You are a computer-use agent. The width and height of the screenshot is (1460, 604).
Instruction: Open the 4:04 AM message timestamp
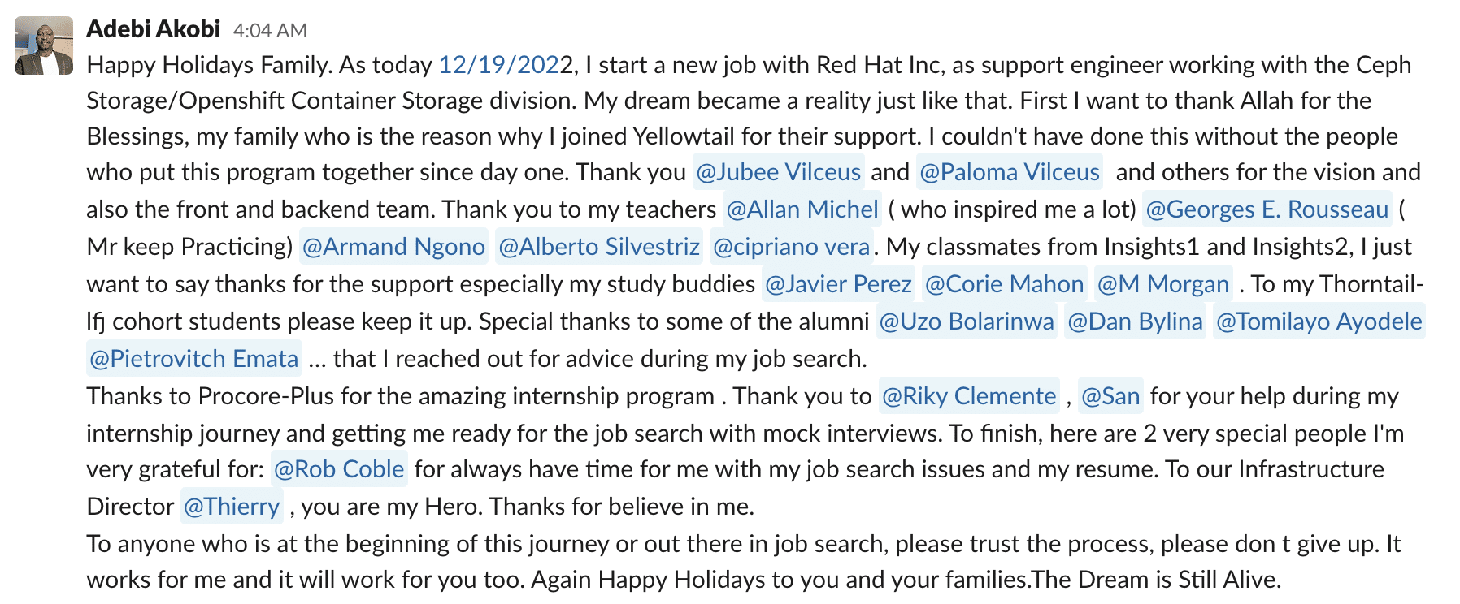pyautogui.click(x=270, y=31)
